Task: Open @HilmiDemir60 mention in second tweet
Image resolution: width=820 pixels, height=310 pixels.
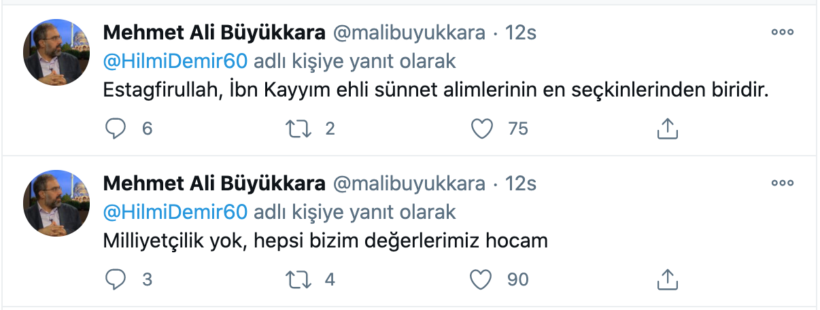Action: pos(175,212)
